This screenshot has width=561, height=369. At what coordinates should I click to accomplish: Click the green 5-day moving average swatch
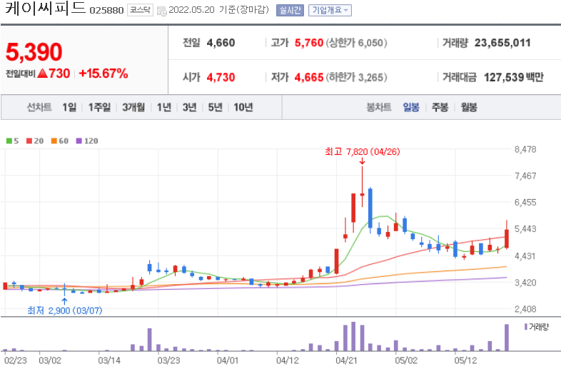(9, 141)
